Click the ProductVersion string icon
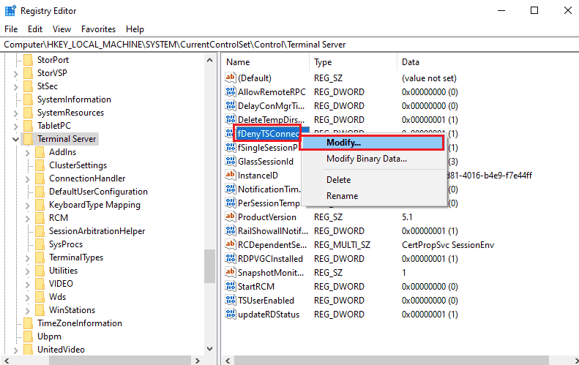Image resolution: width=579 pixels, height=365 pixels. pyautogui.click(x=231, y=217)
